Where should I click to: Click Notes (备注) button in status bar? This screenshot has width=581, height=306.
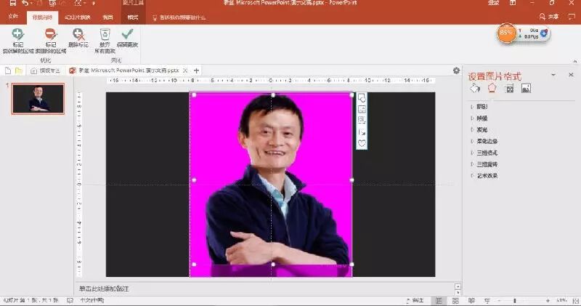coord(415,300)
